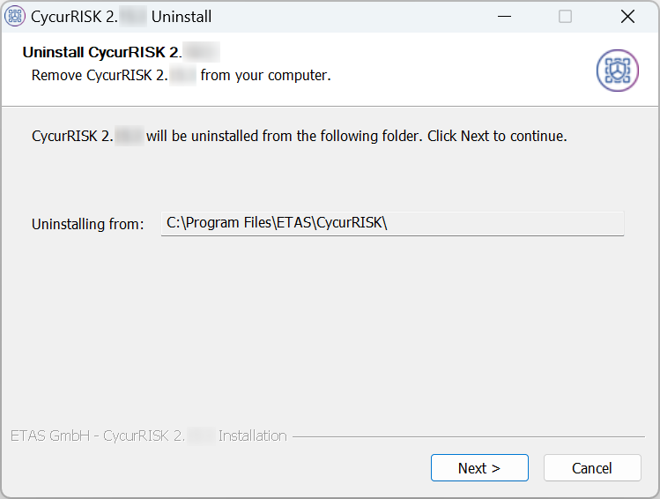
Task: Click the "from your computer." text in header
Action: (x=265, y=75)
